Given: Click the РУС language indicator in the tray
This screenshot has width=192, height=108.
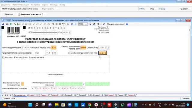Looking at the screenshot, I should [160, 105].
